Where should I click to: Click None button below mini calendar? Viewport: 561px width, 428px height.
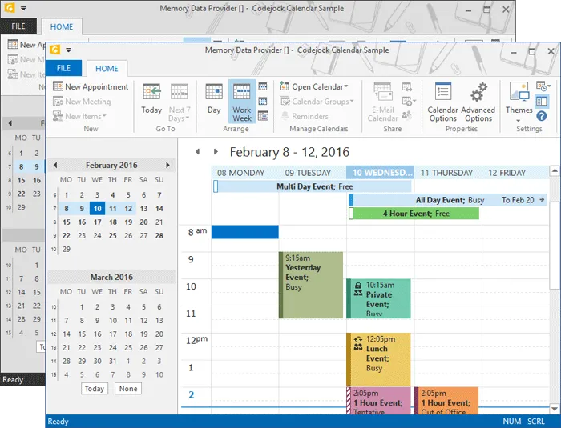(128, 389)
